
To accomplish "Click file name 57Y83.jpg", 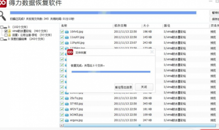I will tap(76, 104).
